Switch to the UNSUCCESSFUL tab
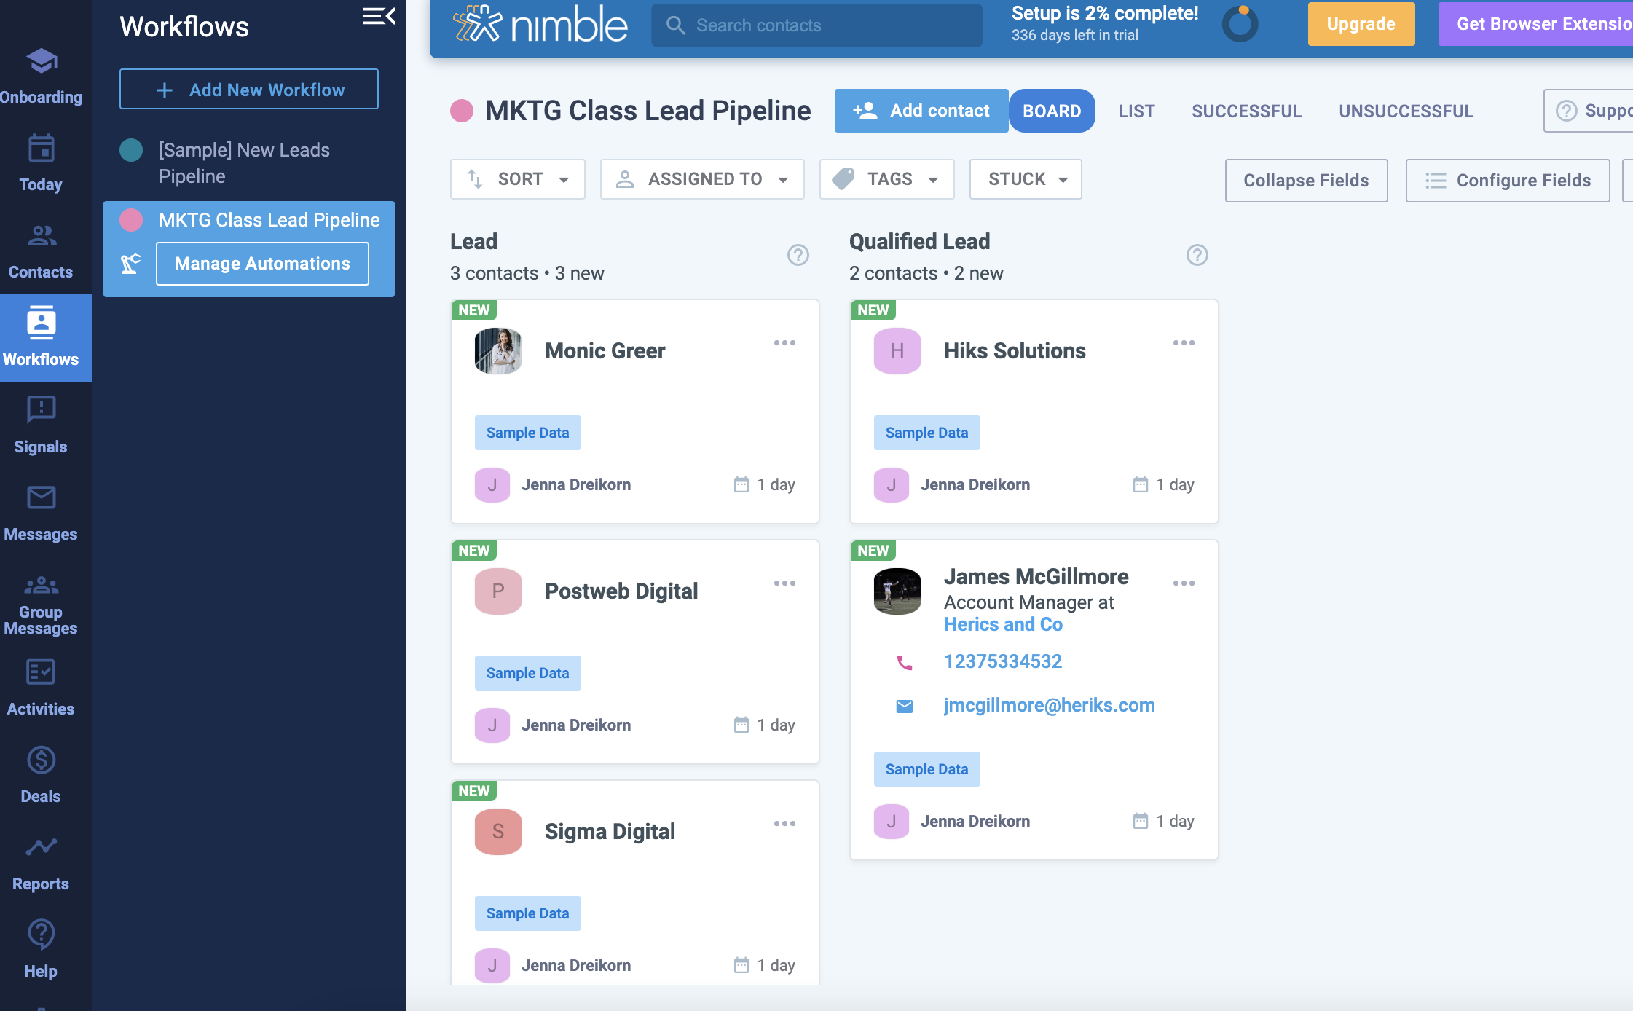1633x1011 pixels. (x=1406, y=111)
